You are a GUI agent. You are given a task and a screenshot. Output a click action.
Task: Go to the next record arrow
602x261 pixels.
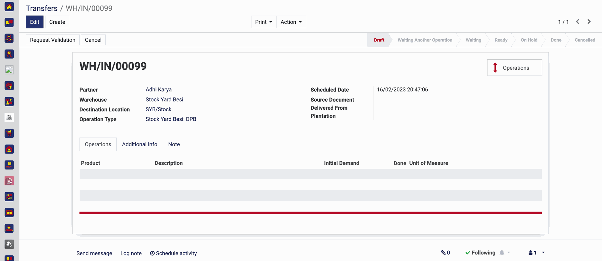589,22
